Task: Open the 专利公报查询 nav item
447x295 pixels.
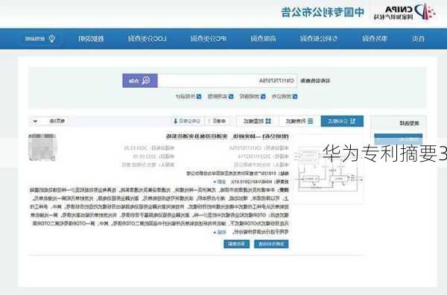Action: coord(319,39)
